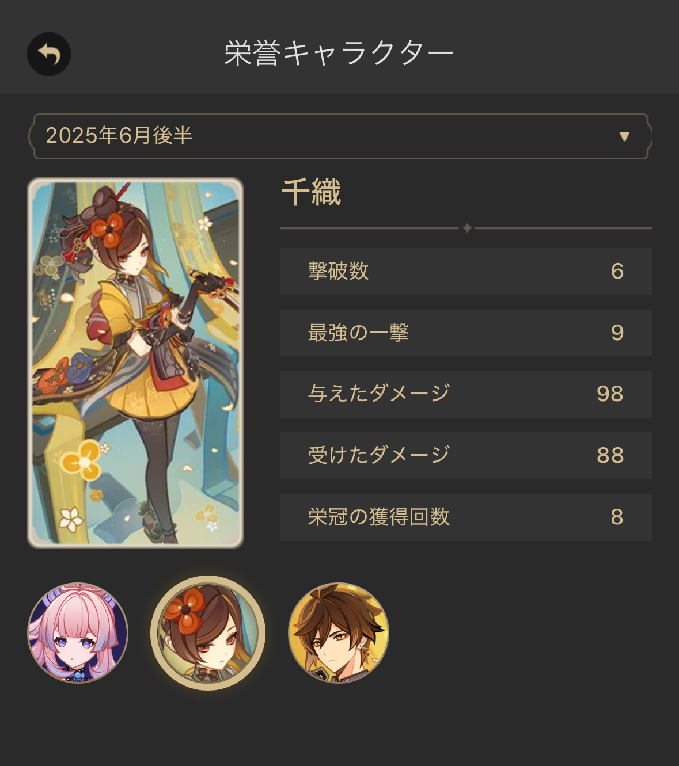Click the 与えたダメージ stat row

pyautogui.click(x=466, y=394)
